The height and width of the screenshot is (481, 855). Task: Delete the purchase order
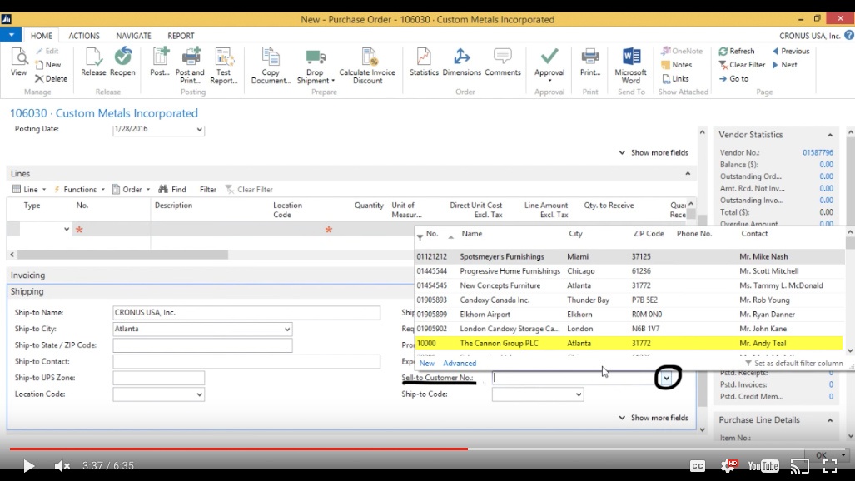click(x=52, y=78)
